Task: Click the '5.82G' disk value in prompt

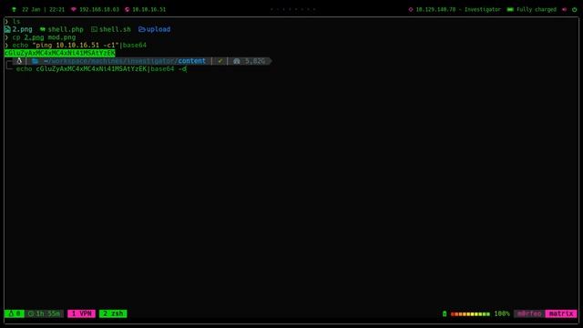Action: (255, 61)
